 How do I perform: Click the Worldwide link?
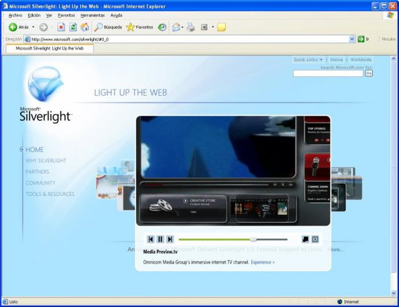(x=361, y=59)
